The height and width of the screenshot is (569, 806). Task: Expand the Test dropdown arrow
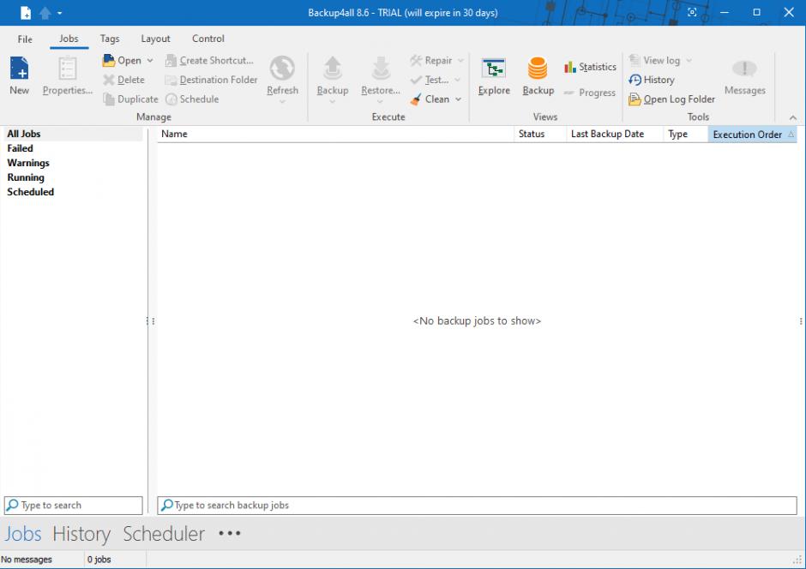pos(458,80)
